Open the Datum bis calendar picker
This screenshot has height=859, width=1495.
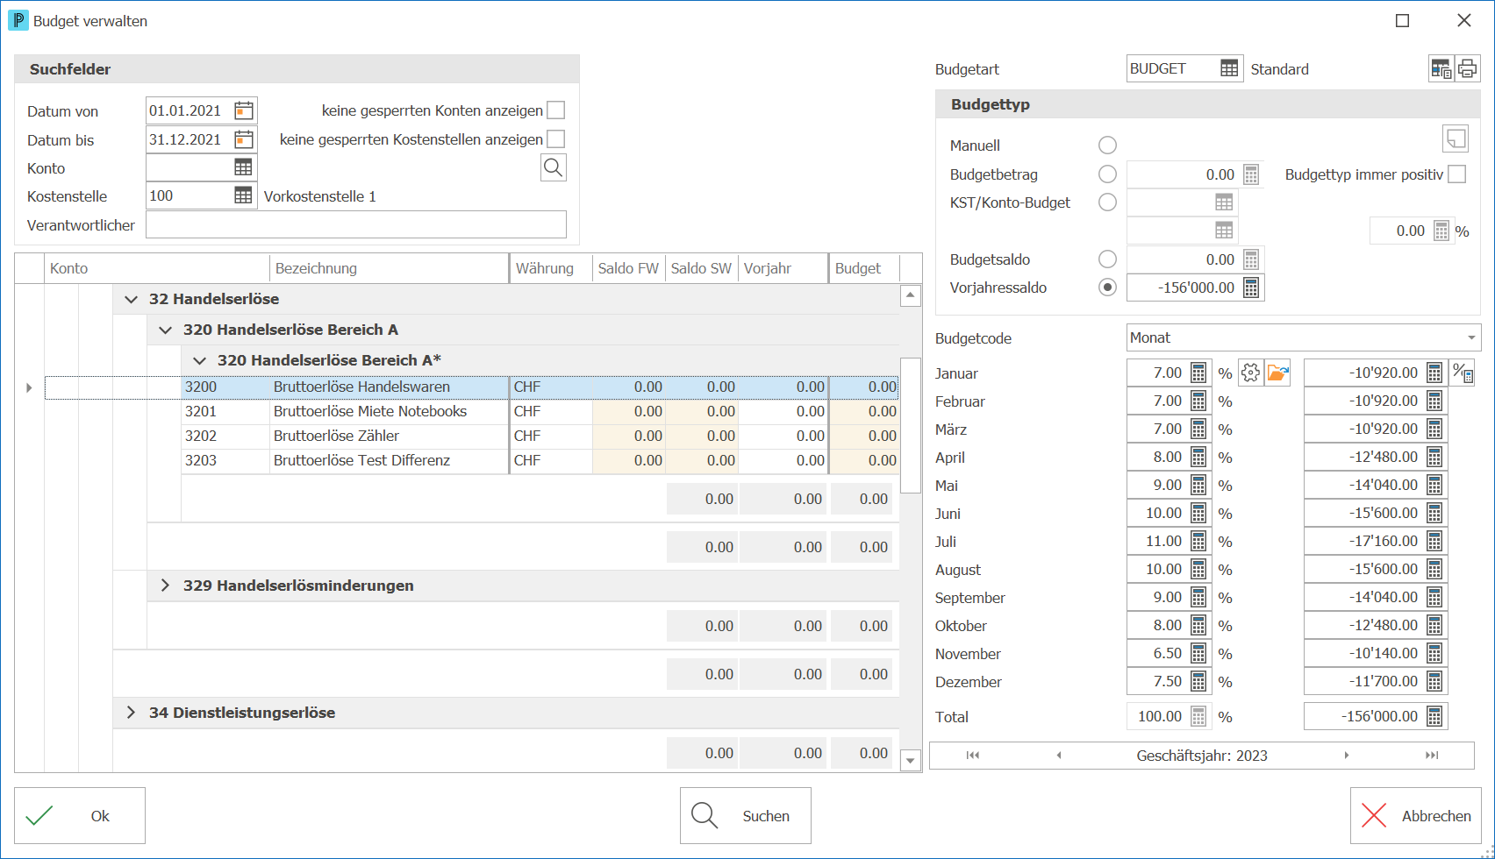pos(244,139)
